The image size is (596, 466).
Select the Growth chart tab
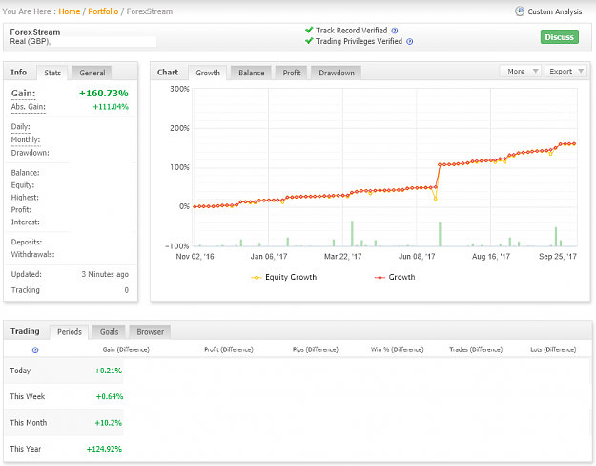(208, 73)
